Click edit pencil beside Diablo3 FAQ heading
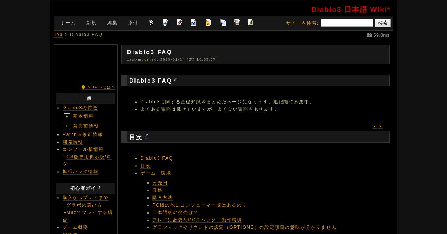Screen dimensions: 447x234 coord(176,79)
